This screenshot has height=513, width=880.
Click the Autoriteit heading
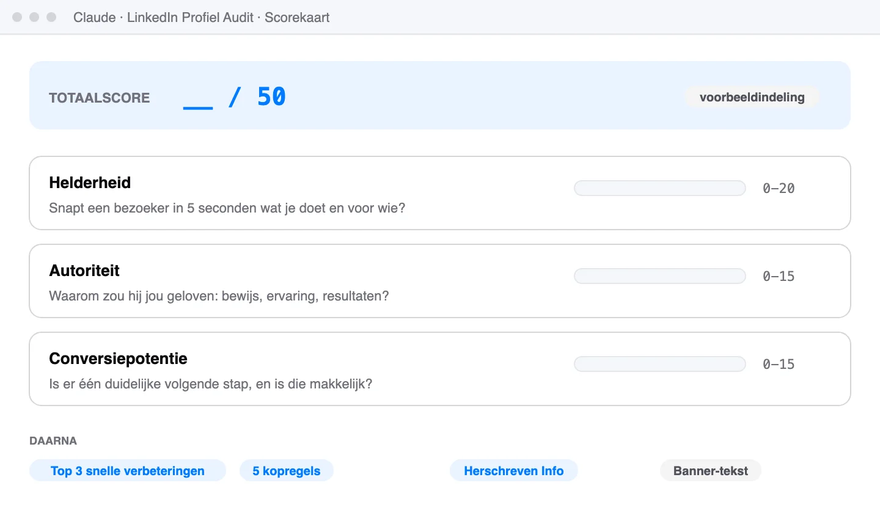point(84,271)
